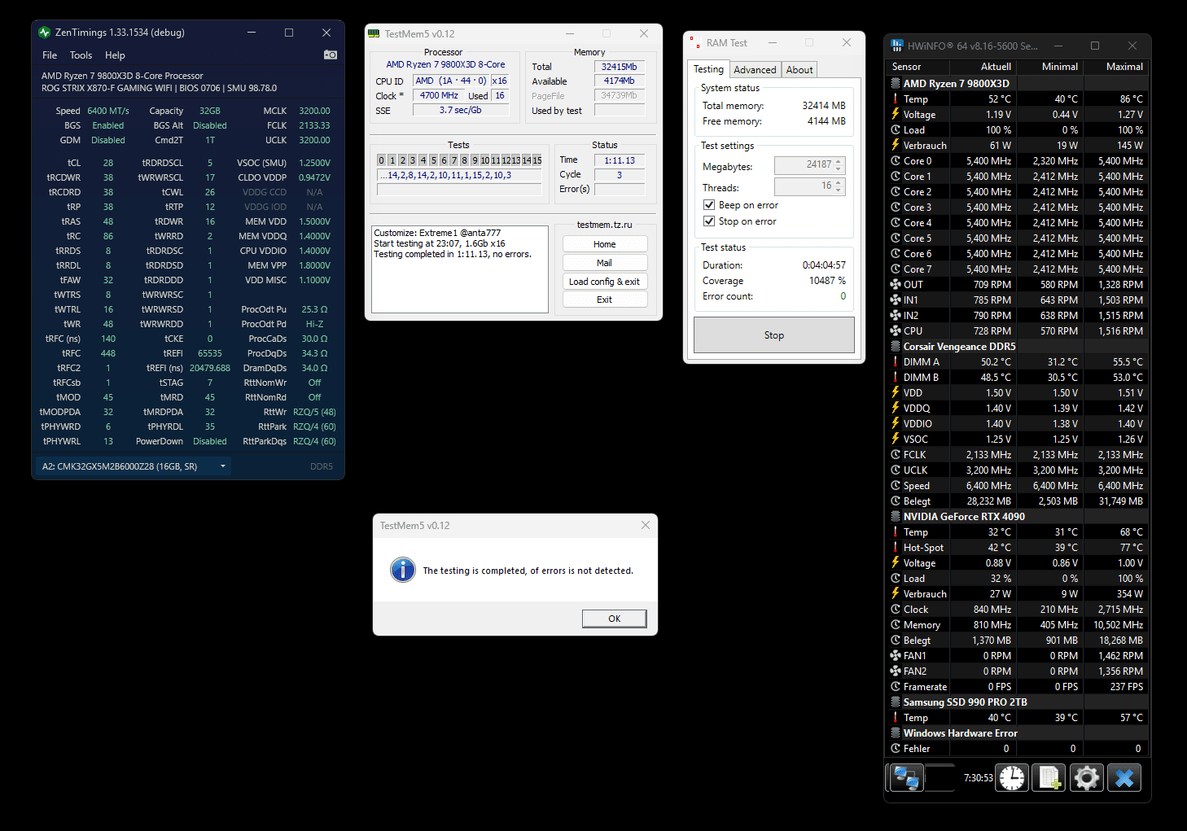The width and height of the screenshot is (1187, 831).
Task: Switch to the Advanced tab in RAM Test
Action: pyautogui.click(x=755, y=70)
